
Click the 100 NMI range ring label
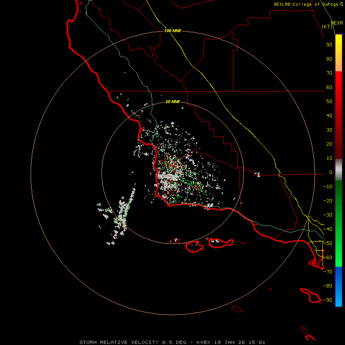click(172, 31)
